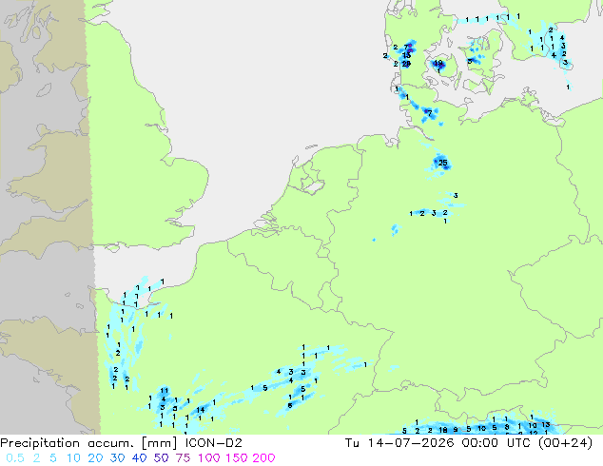This screenshot has height=466, width=603.
Task: Click the '50' legend value
Action: (x=161, y=458)
